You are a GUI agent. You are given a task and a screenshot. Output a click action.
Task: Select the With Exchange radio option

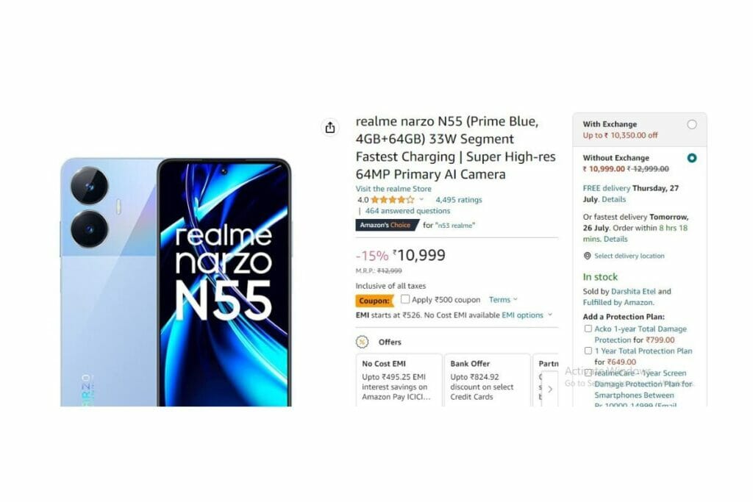click(x=691, y=124)
